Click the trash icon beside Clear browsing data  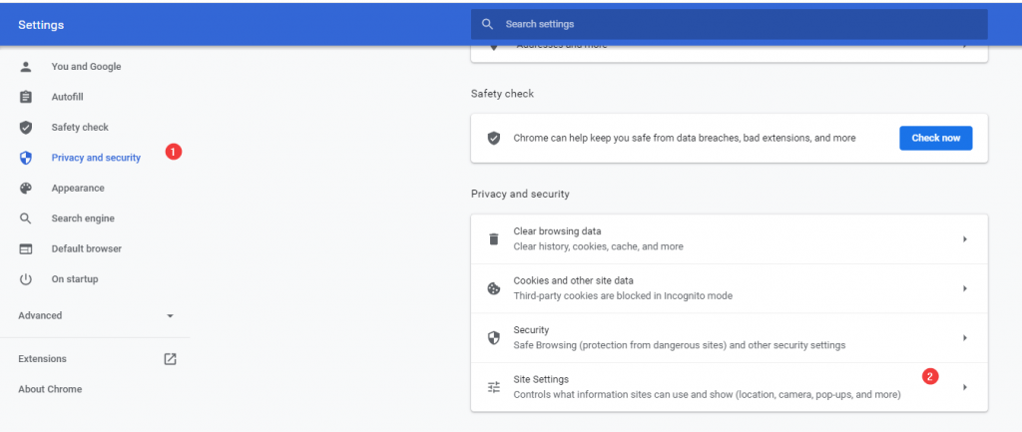(x=494, y=239)
